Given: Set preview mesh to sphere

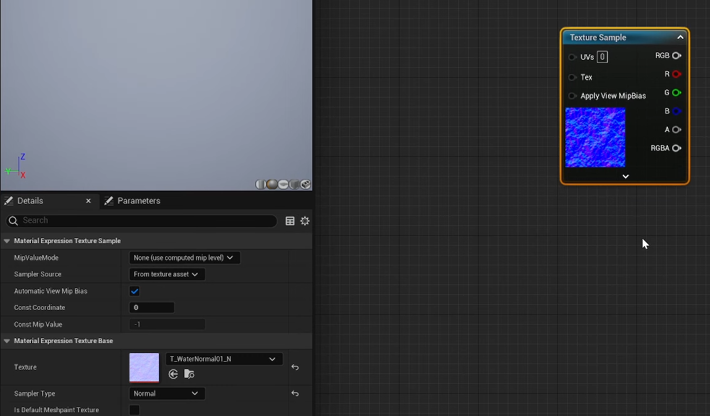Looking at the screenshot, I should [x=272, y=185].
